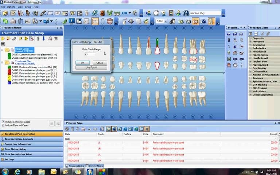
Task: Click the tooth 'S' sealant procedure button
Action: tap(235, 47)
